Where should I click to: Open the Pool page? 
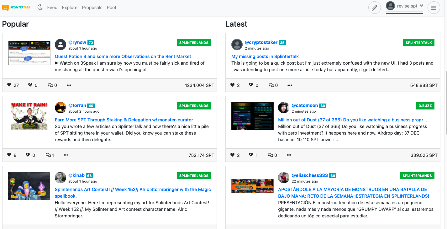111,8
